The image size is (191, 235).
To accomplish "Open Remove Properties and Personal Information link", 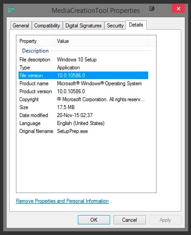I will click(62, 201).
